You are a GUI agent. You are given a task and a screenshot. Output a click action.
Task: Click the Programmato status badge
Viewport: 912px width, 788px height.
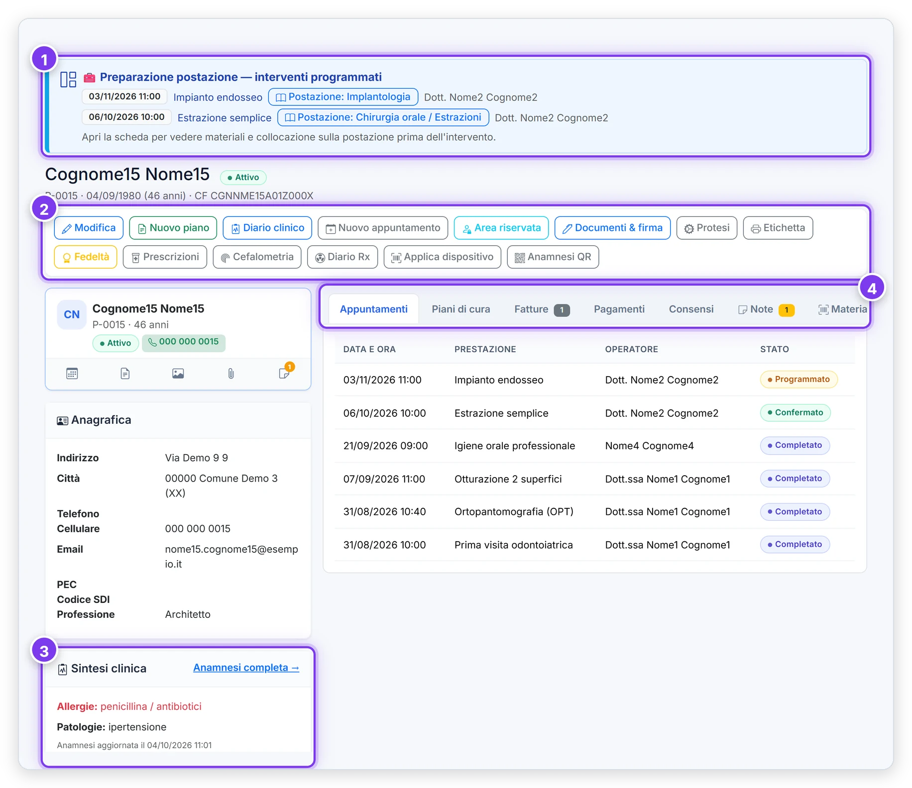798,379
